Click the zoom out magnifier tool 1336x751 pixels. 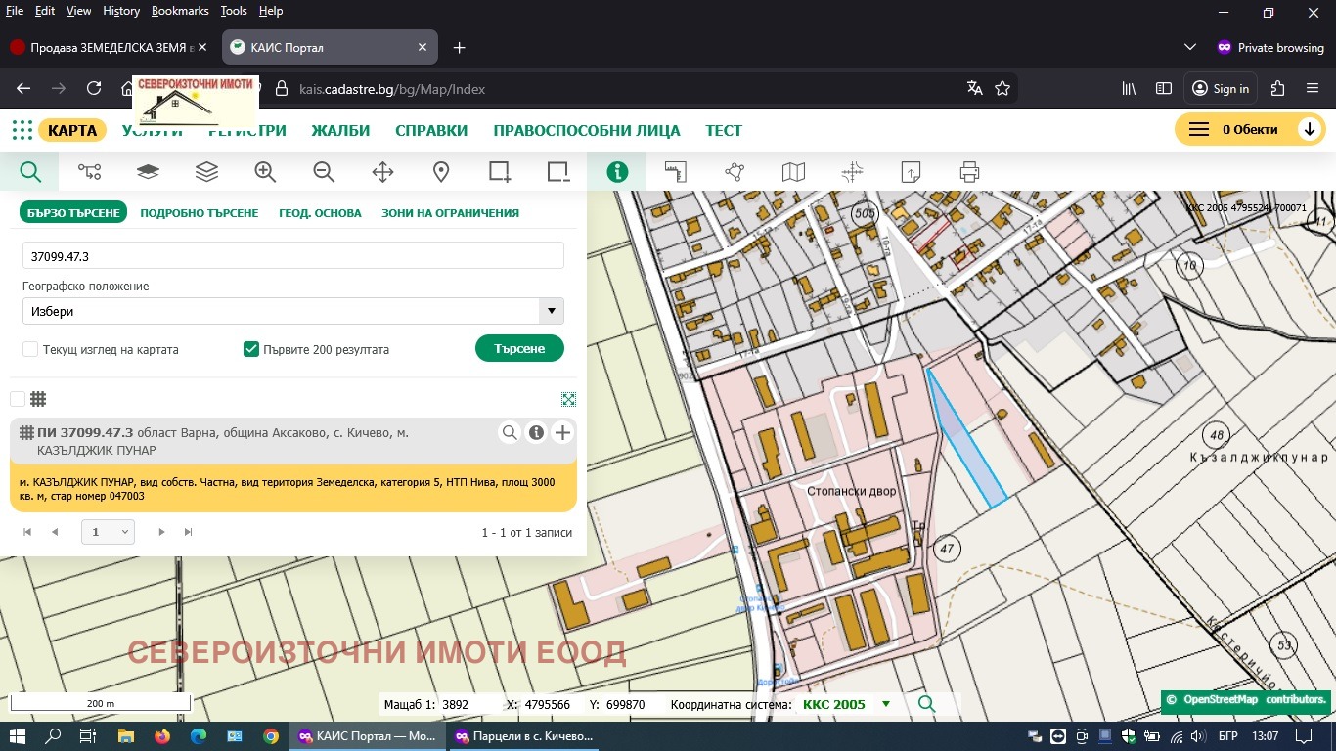tap(324, 172)
